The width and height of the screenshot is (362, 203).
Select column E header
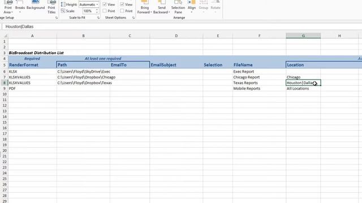[218, 36]
